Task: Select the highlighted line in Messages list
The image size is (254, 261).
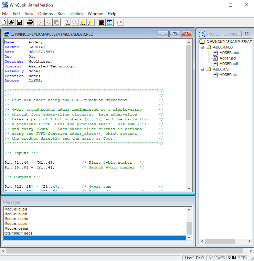Action: (x=95, y=238)
